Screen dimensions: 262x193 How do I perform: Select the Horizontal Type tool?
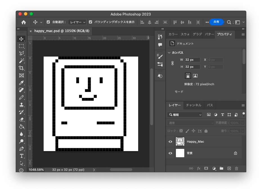coord(21,156)
